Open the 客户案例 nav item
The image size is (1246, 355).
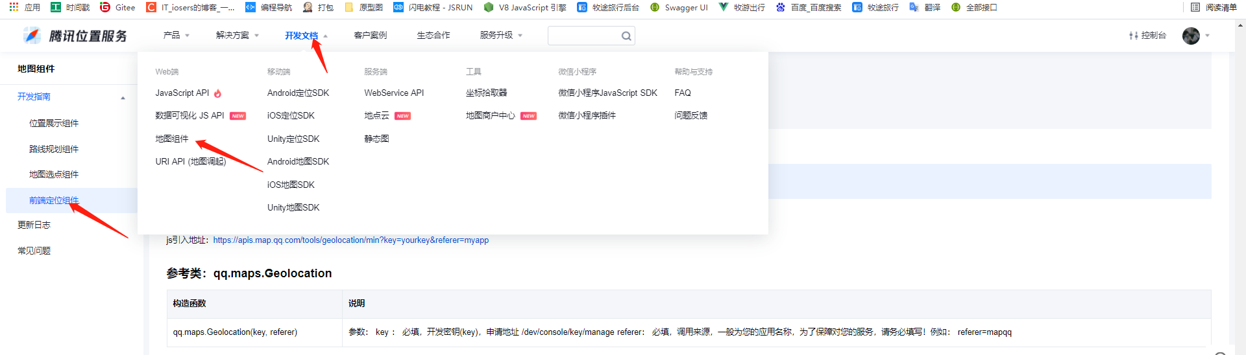tap(371, 35)
